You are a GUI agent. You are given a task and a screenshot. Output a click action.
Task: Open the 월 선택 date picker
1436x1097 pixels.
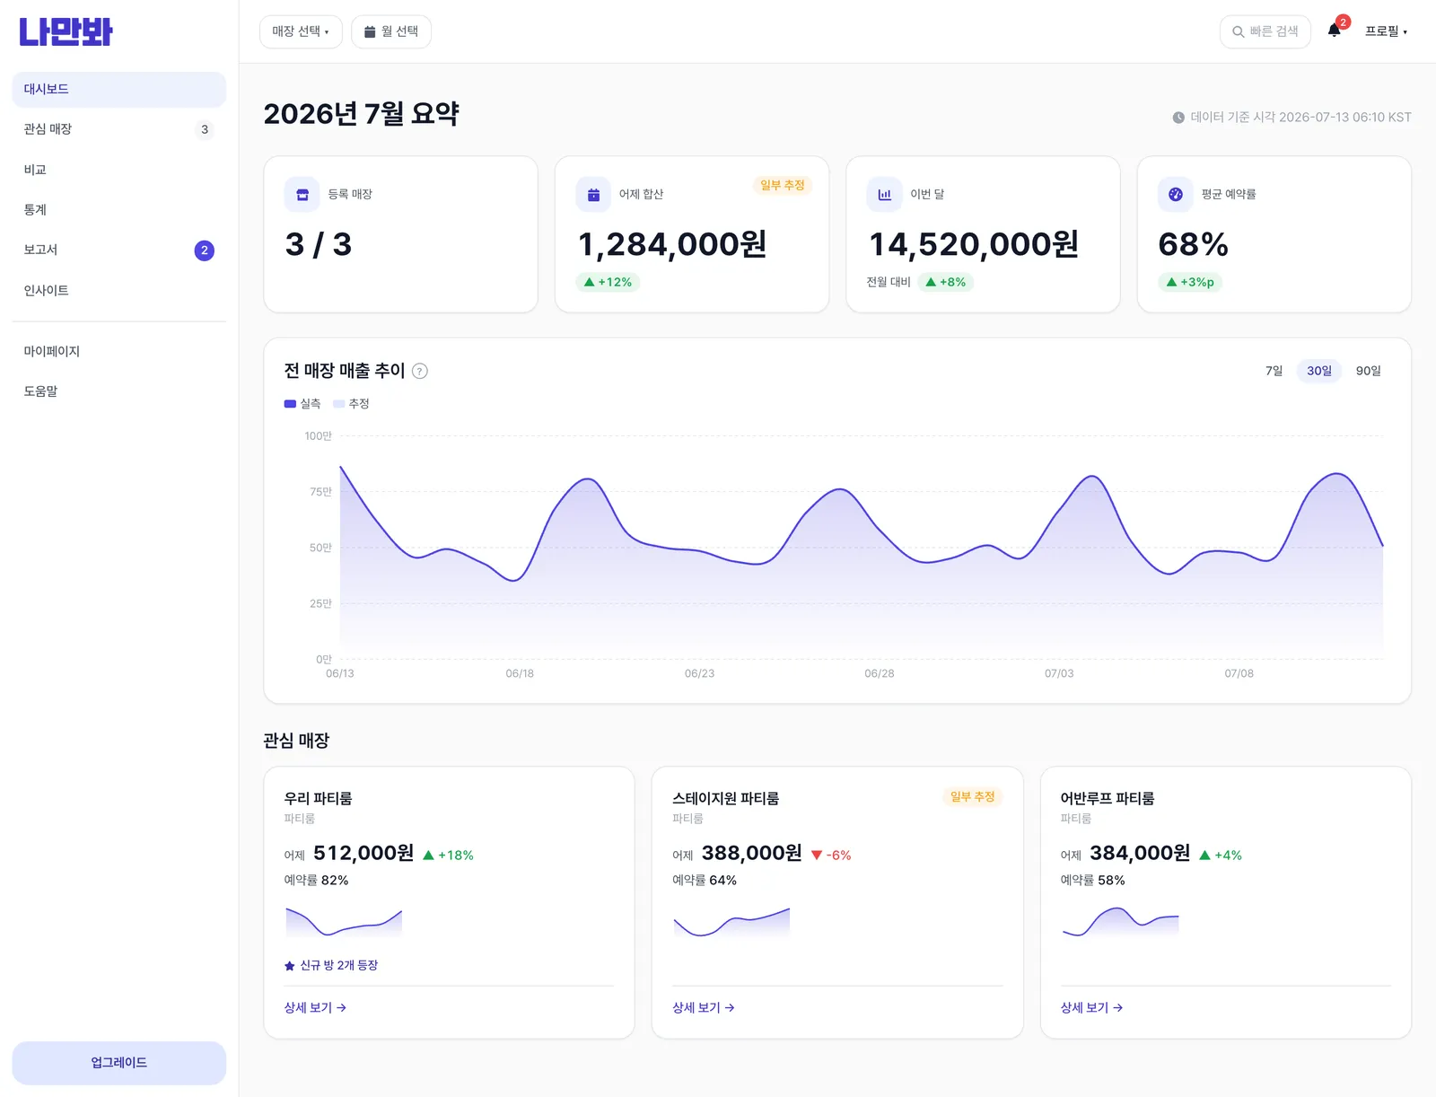pyautogui.click(x=391, y=31)
